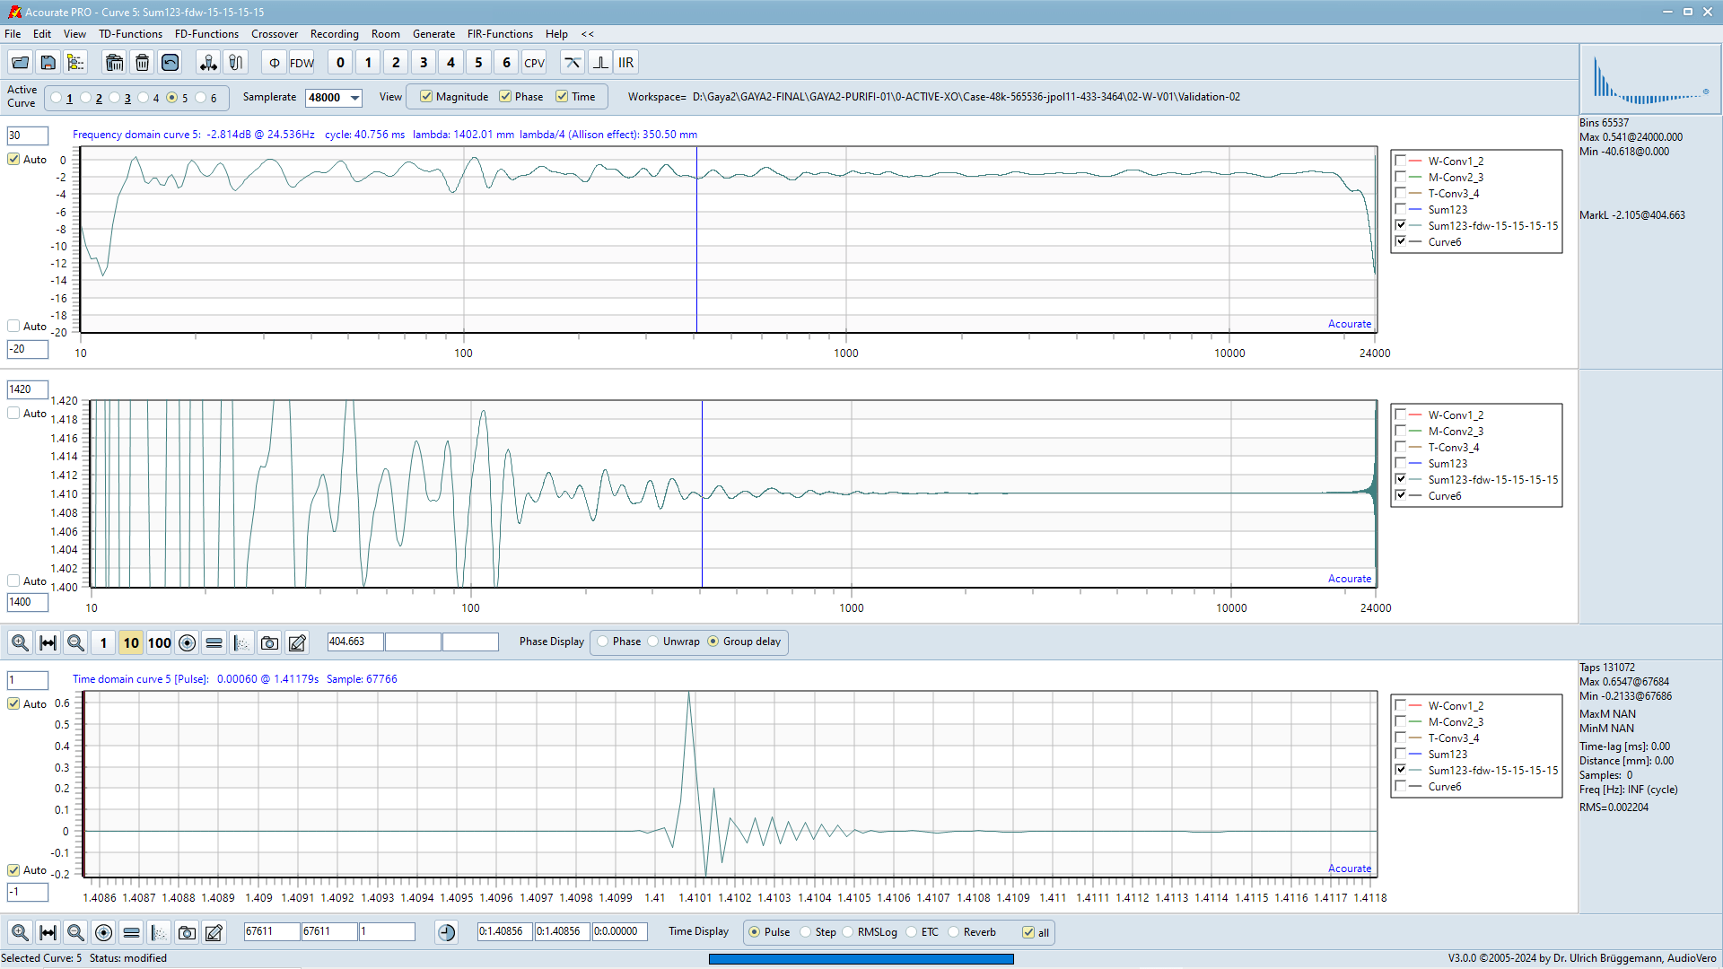Image resolution: width=1723 pixels, height=969 pixels.
Task: Click the frequency plot double-line icon
Action: click(x=214, y=642)
